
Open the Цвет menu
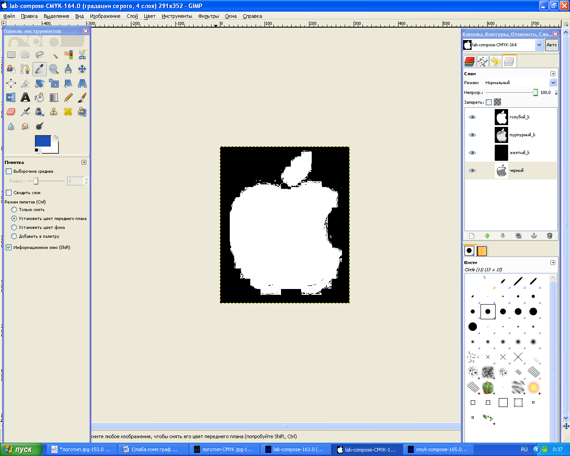point(150,16)
